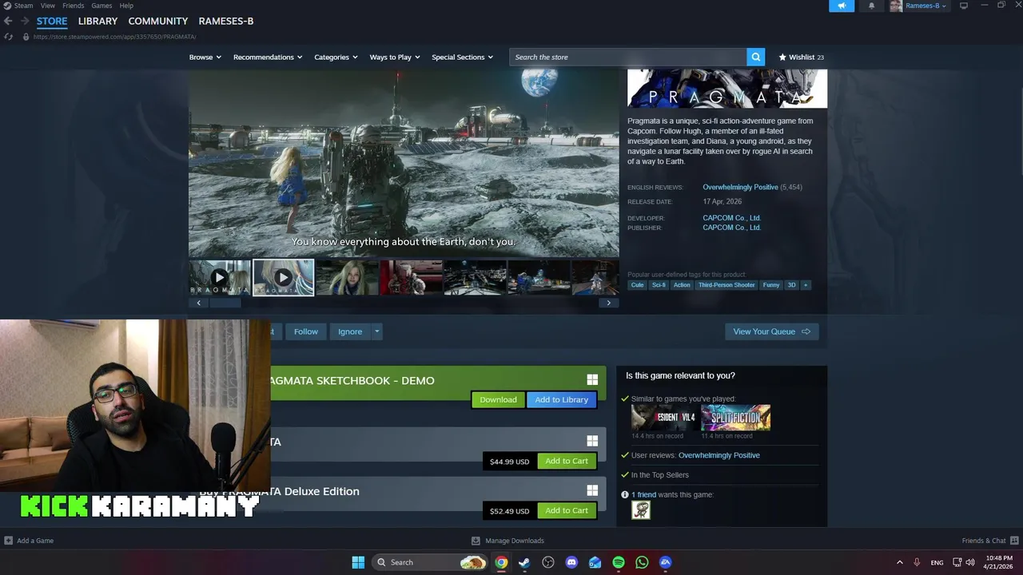This screenshot has height=575, width=1023.
Task: Click the Windows icon on Deluxe Edition row
Action: (592, 490)
